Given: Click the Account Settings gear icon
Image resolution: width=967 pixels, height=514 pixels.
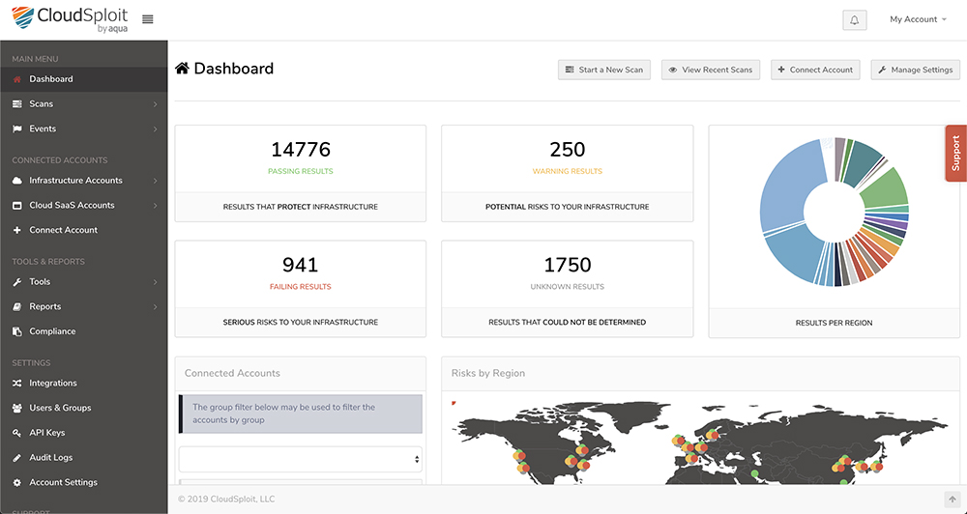Looking at the screenshot, I should click(x=17, y=482).
